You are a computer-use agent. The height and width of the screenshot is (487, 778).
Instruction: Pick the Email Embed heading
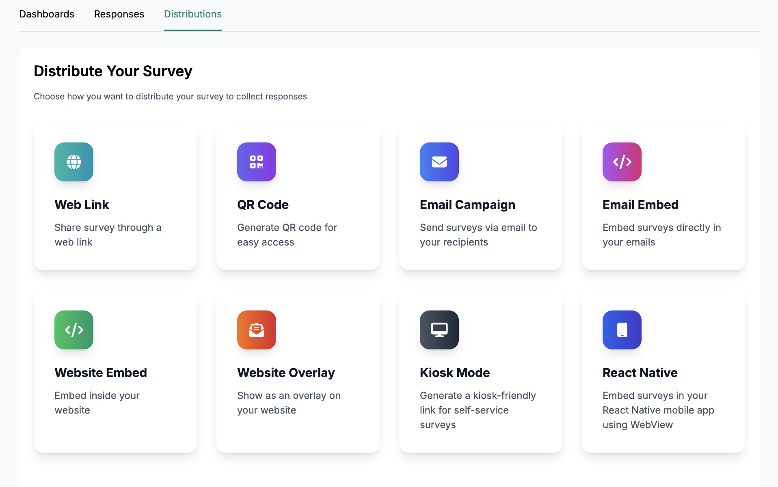click(x=640, y=205)
